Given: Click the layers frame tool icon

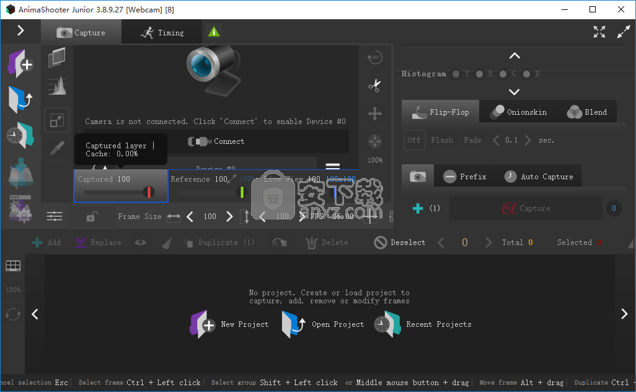Looking at the screenshot, I should [57, 57].
